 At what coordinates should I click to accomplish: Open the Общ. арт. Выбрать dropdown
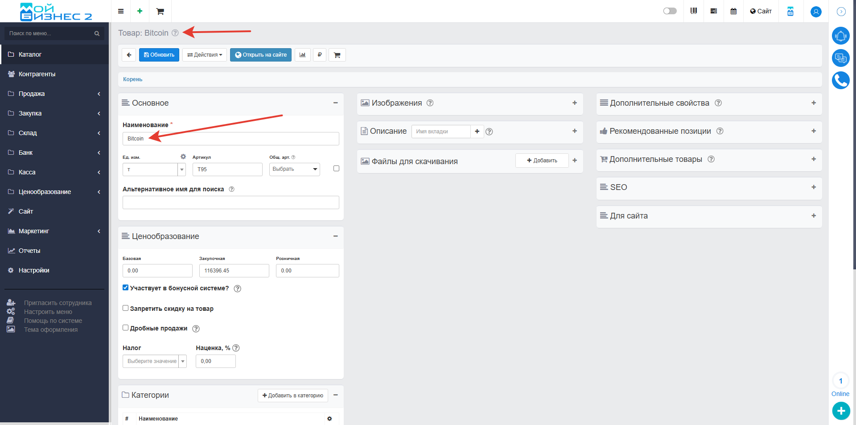point(295,169)
